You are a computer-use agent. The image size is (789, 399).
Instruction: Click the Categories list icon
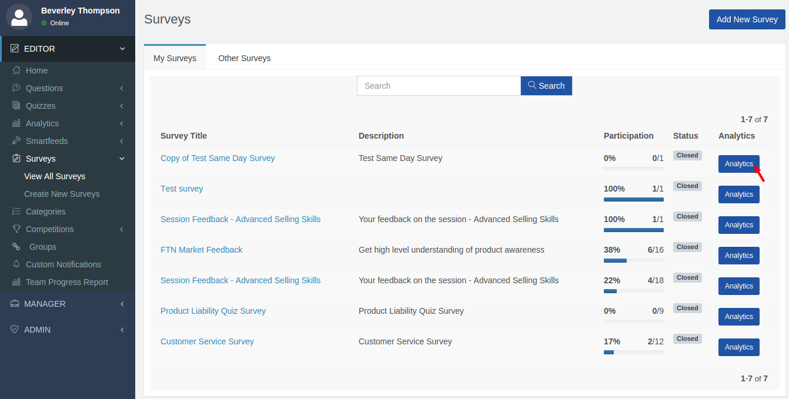16,212
